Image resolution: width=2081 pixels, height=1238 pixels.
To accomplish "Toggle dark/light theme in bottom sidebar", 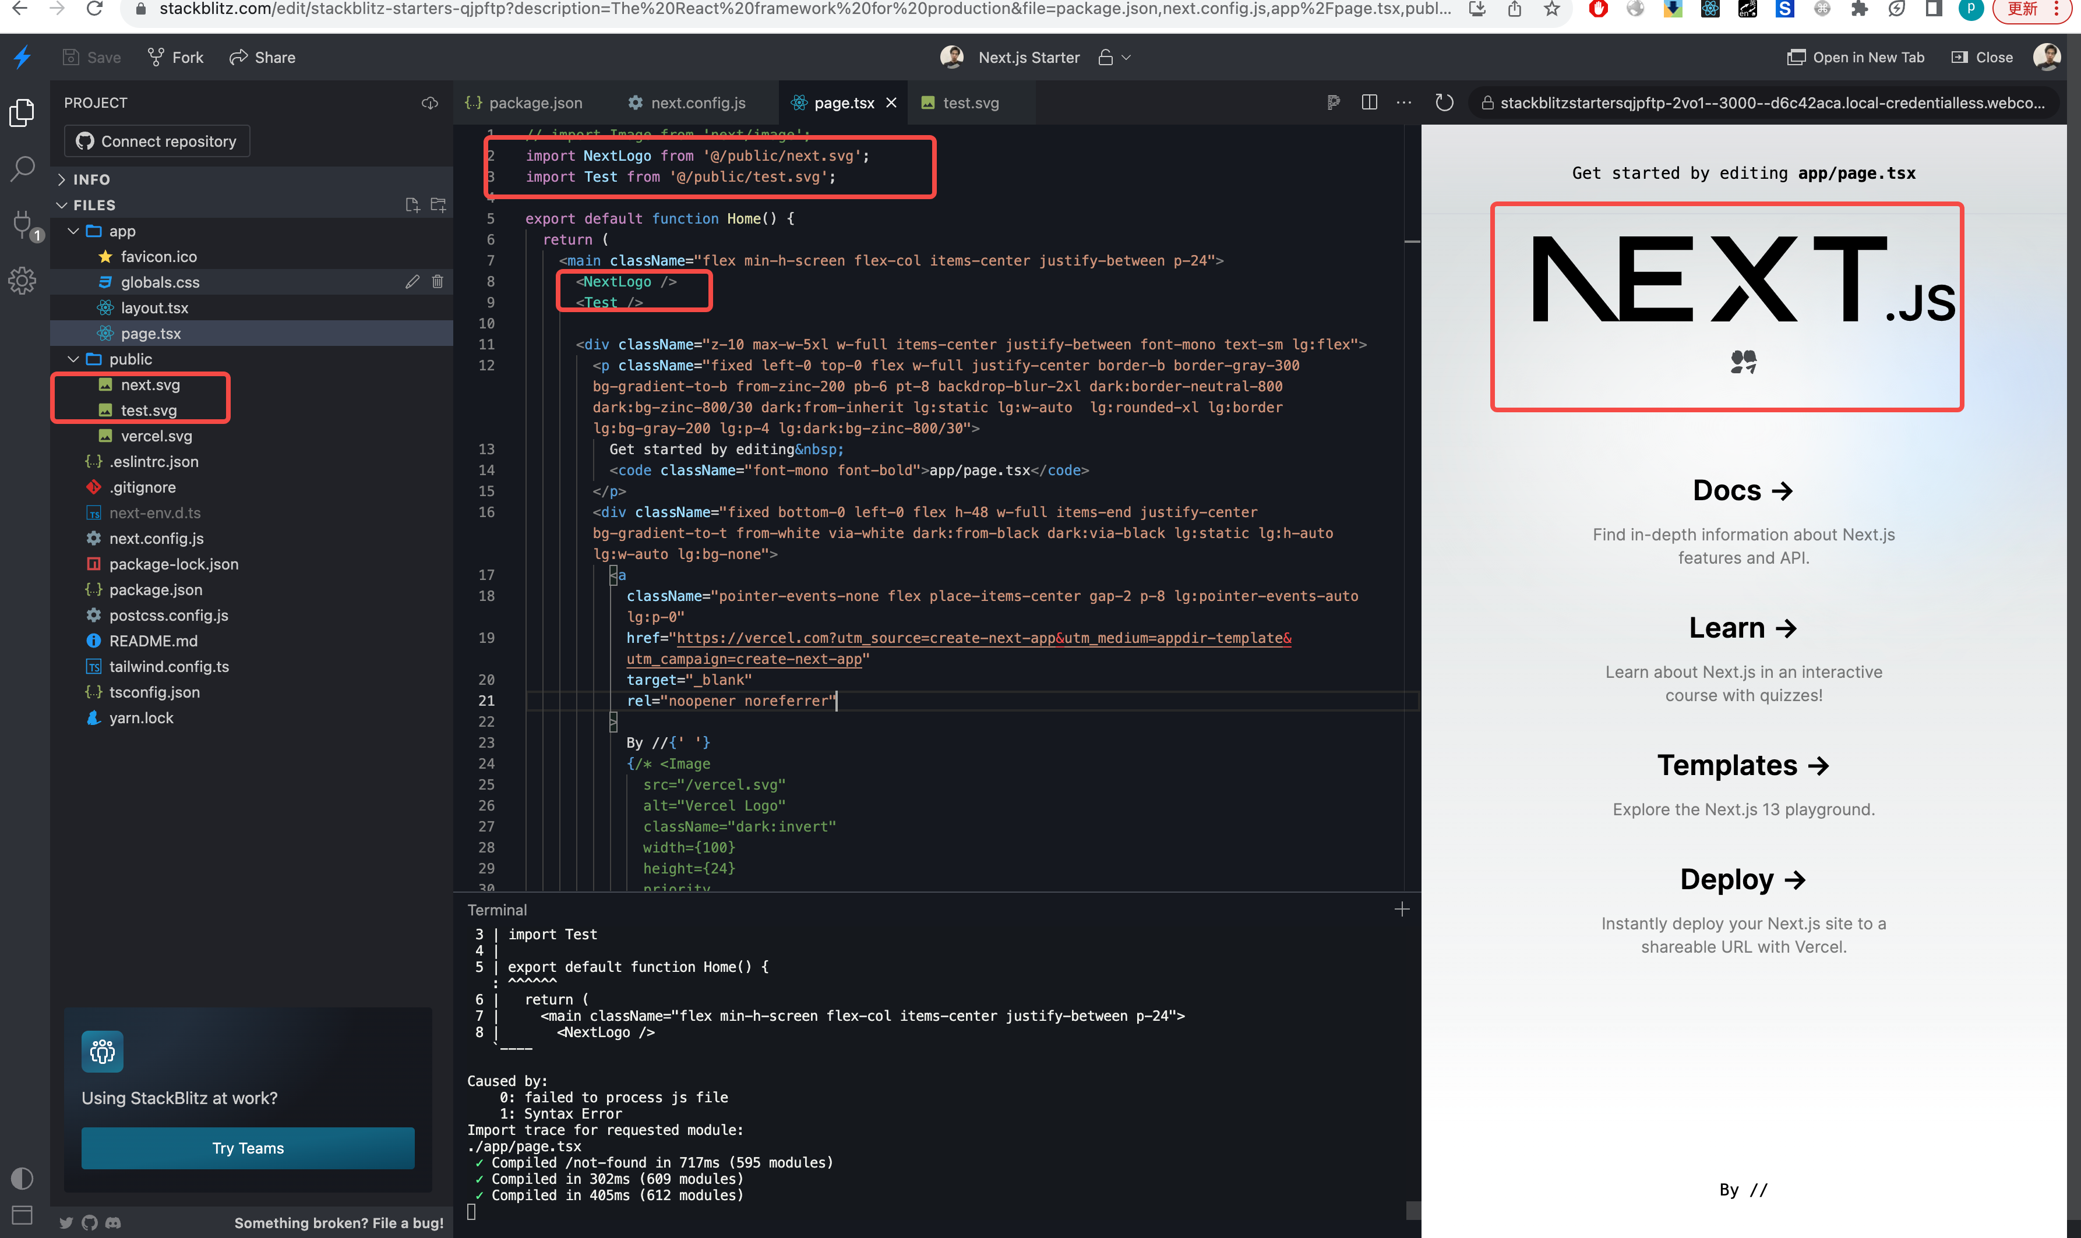I will tap(22, 1178).
